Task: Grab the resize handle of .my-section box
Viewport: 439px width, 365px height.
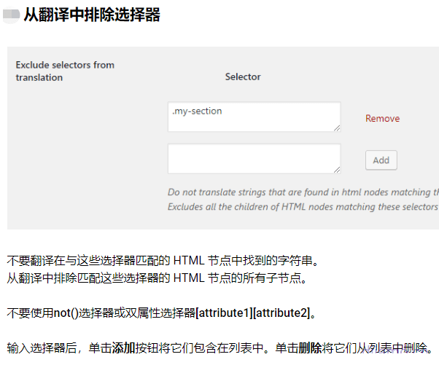Action: [x=337, y=128]
